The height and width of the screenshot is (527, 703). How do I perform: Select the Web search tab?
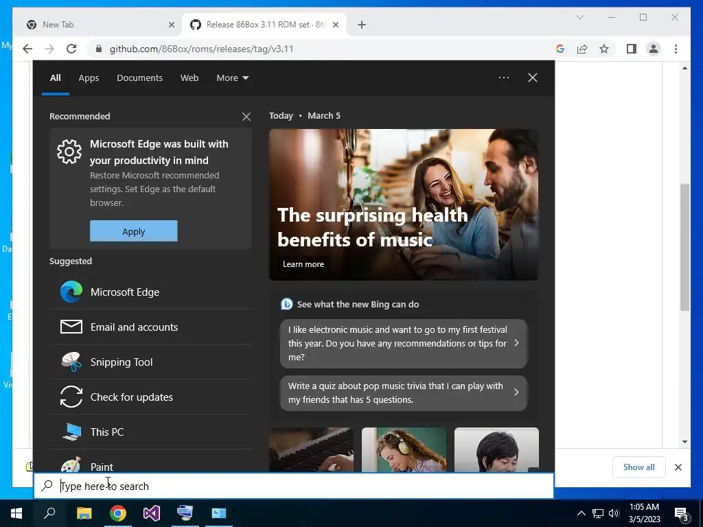[x=189, y=78]
